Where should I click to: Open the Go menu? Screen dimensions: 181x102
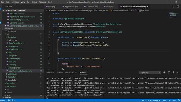(28, 2)
